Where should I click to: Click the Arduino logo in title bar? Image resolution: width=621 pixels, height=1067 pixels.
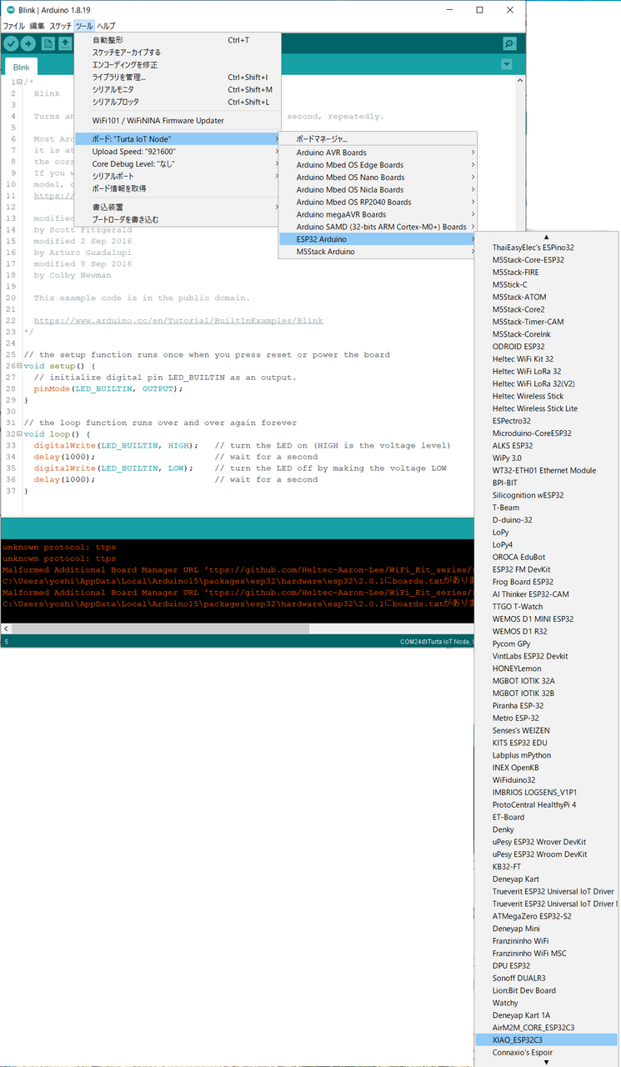9,10
